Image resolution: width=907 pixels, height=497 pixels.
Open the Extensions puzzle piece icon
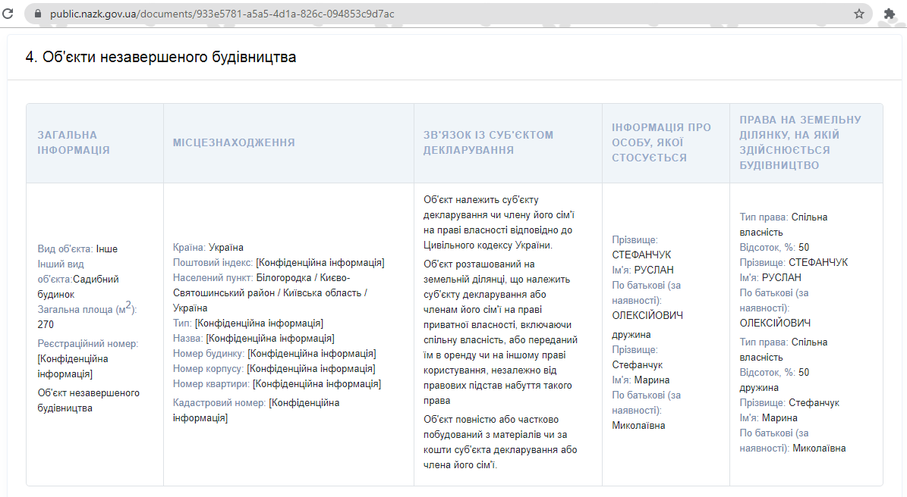(889, 14)
